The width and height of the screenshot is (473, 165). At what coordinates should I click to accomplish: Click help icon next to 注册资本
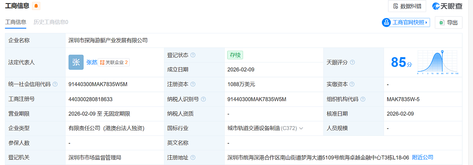click(x=193, y=84)
